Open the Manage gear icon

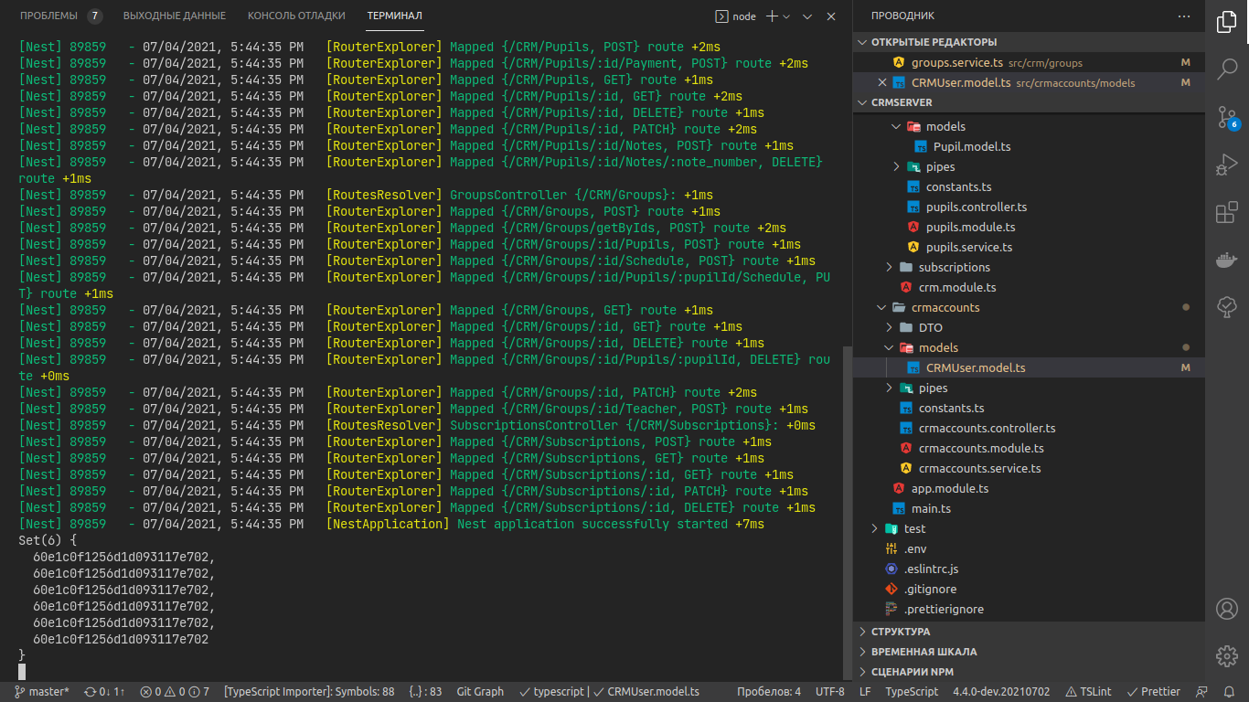1227,655
